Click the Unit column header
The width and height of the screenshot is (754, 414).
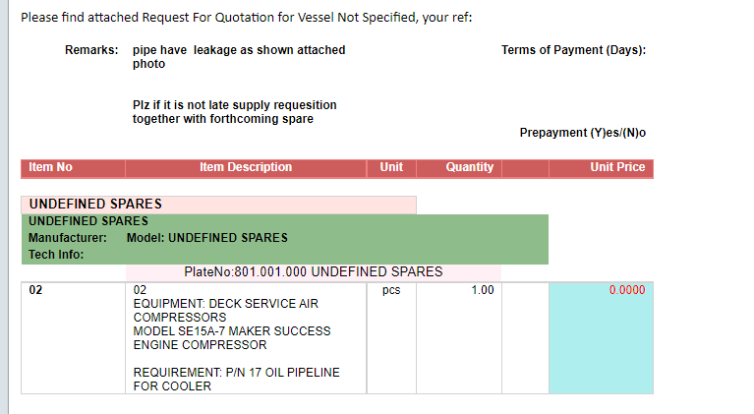(x=391, y=167)
